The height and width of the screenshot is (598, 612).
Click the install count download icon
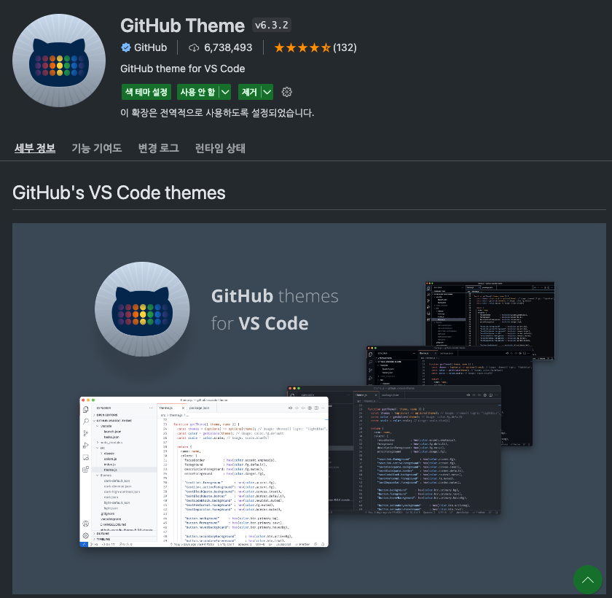[x=194, y=47]
